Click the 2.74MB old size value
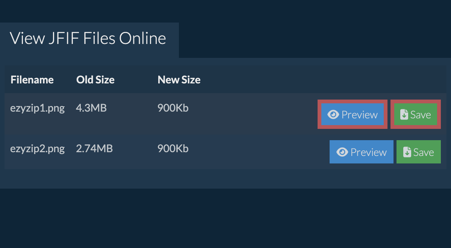451x248 pixels. click(94, 148)
